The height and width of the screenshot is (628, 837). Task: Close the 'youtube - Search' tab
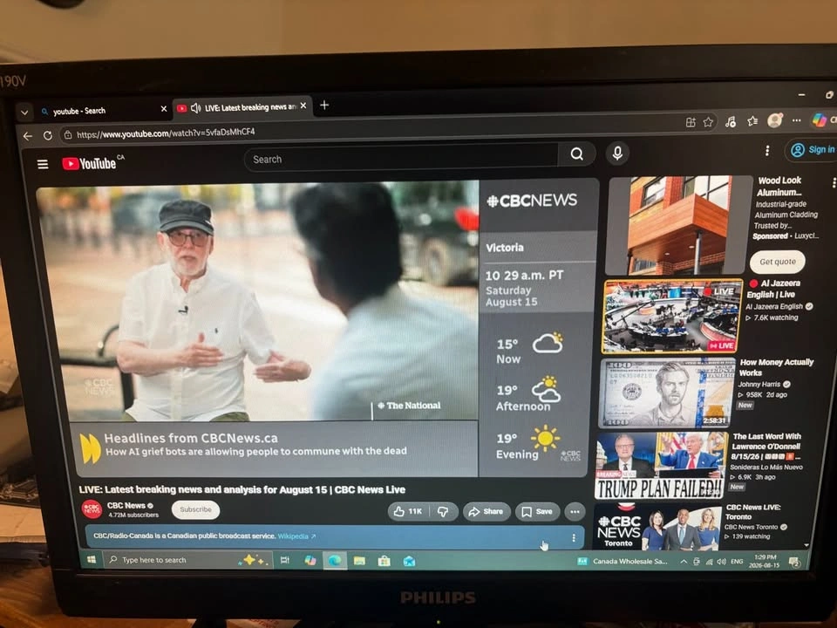pos(164,109)
